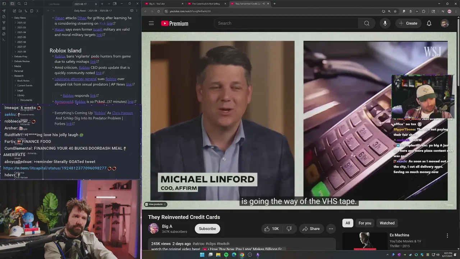The height and width of the screenshot is (259, 460).
Task: Click the paper plane icon in Obsidian ribbon
Action: tap(4, 11)
